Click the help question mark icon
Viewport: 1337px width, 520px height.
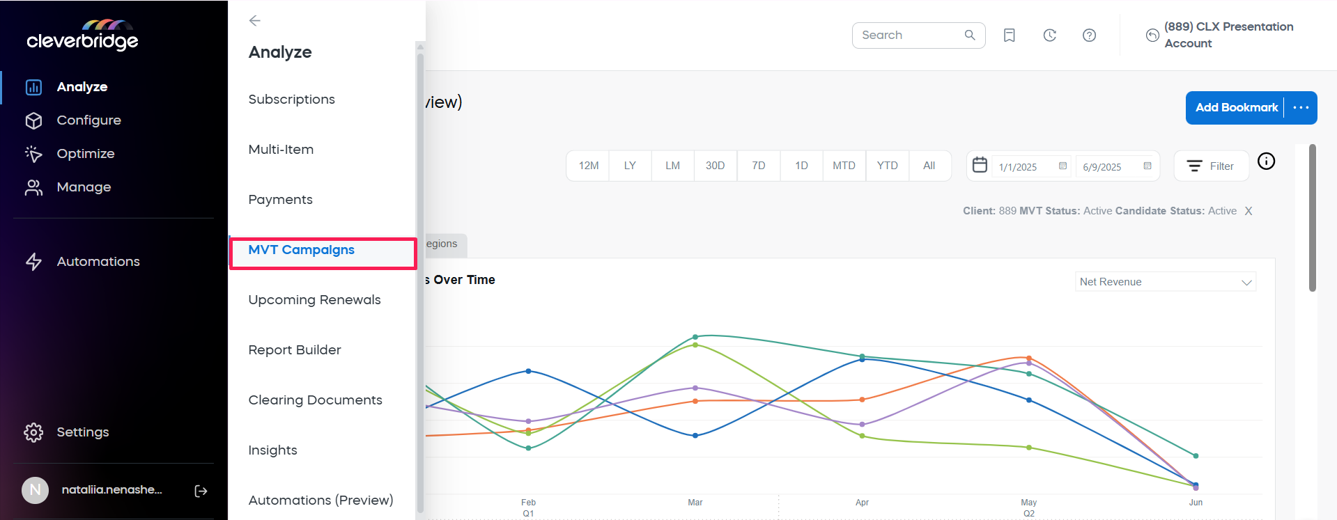pyautogui.click(x=1089, y=36)
